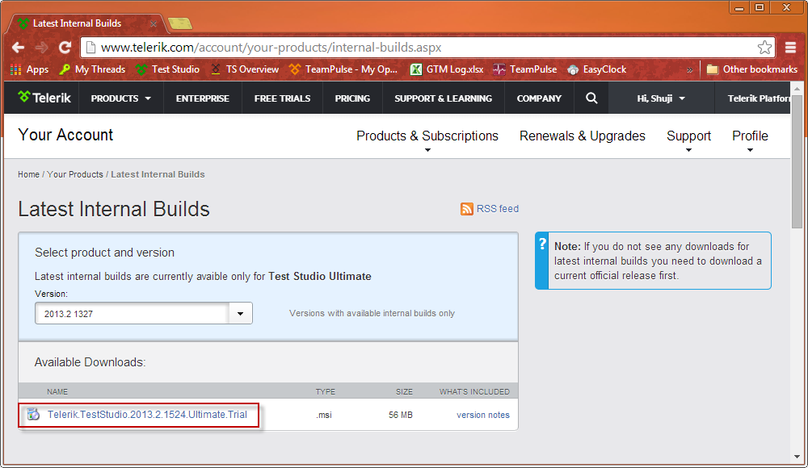Image resolution: width=808 pixels, height=468 pixels.
Task: Click the 56 MB size value
Action: [401, 415]
